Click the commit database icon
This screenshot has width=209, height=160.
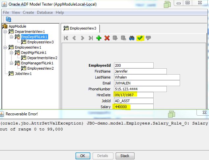[115, 38]
